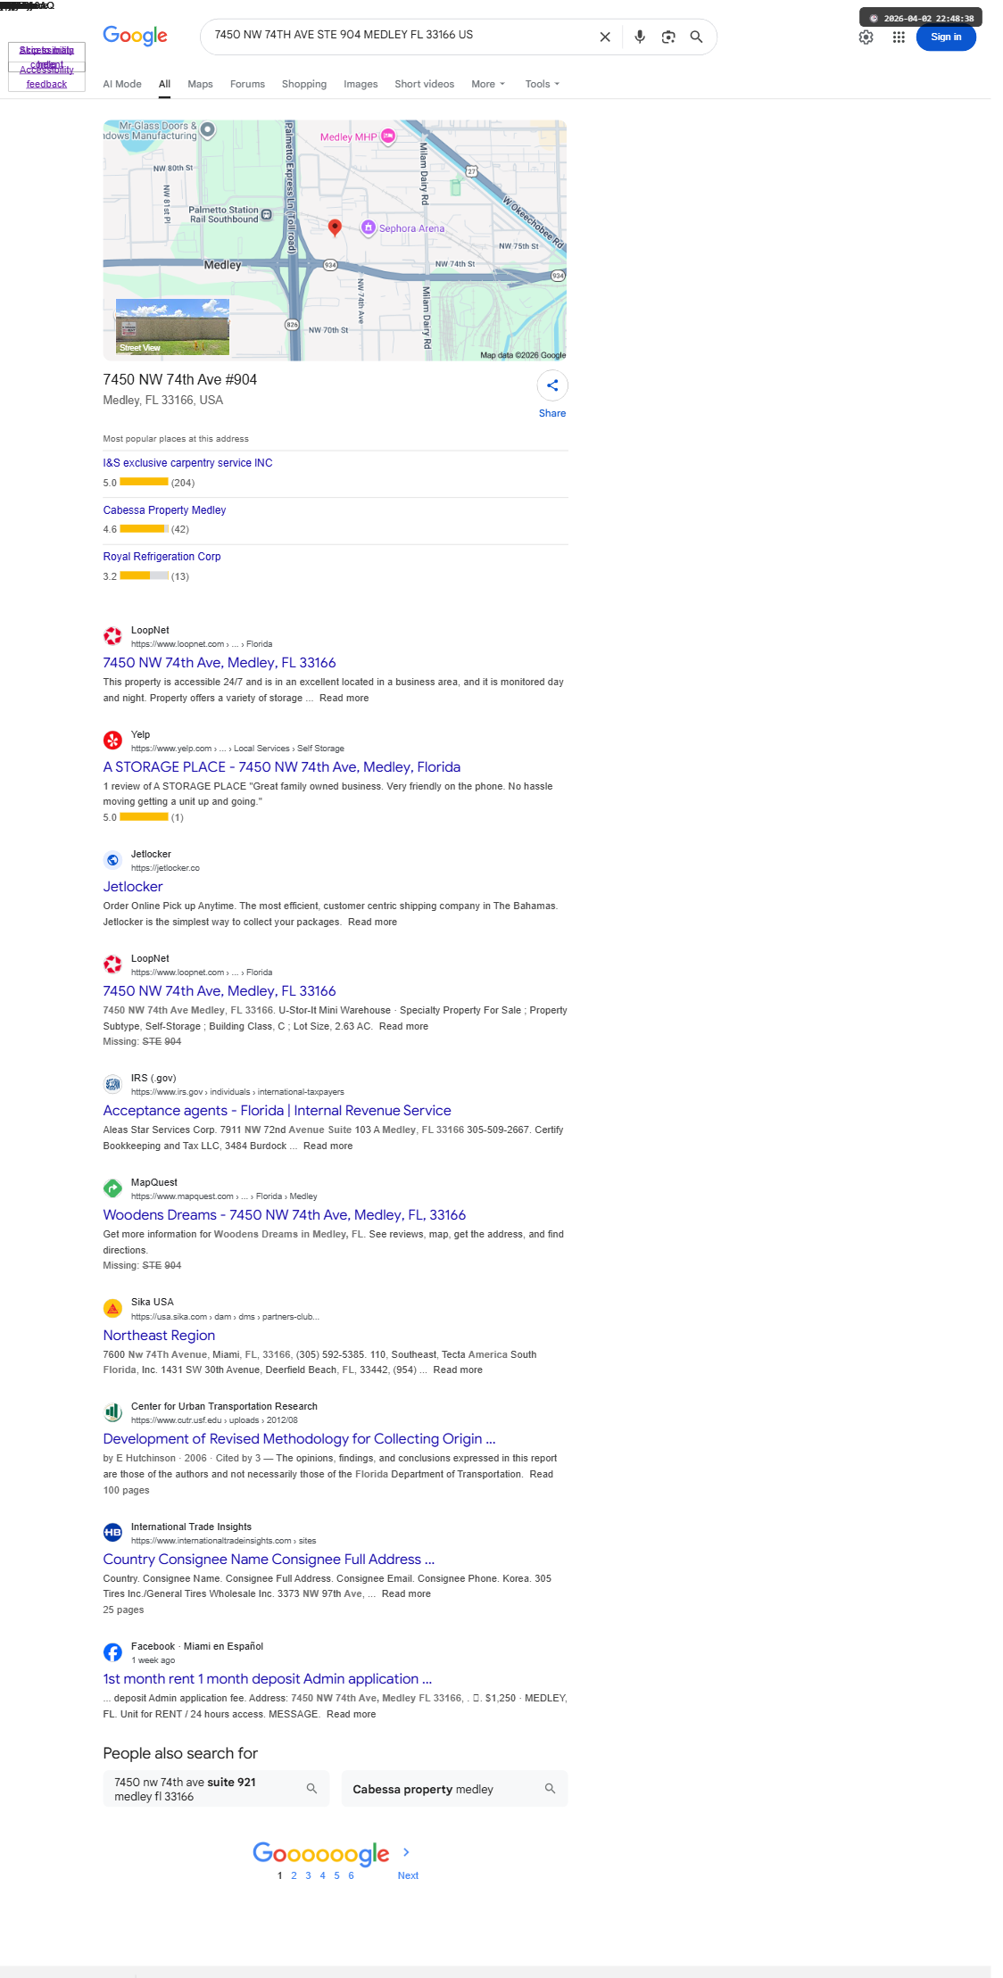
Task: Click search icon beside suite 921 suggestion
Action: [311, 1788]
